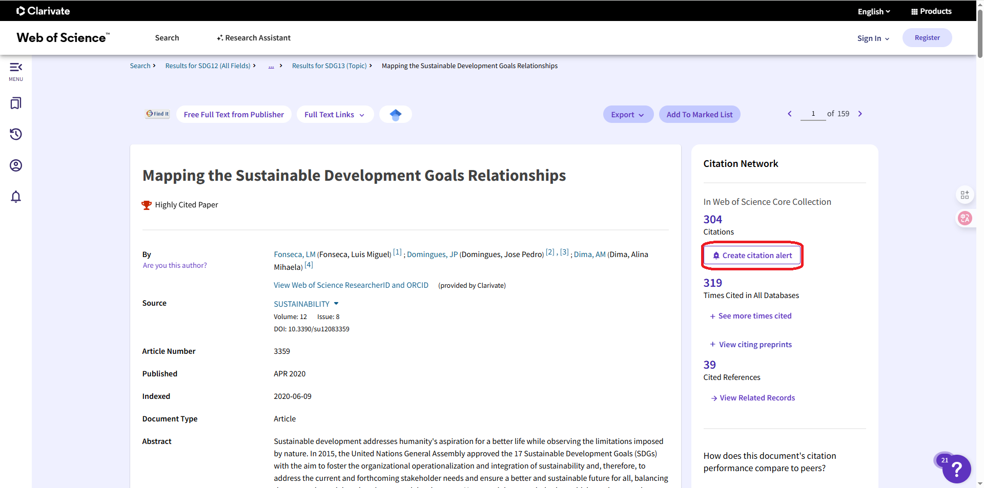Viewport: 984px width, 488px height.
Task: Open the English language selector
Action: [x=874, y=11]
